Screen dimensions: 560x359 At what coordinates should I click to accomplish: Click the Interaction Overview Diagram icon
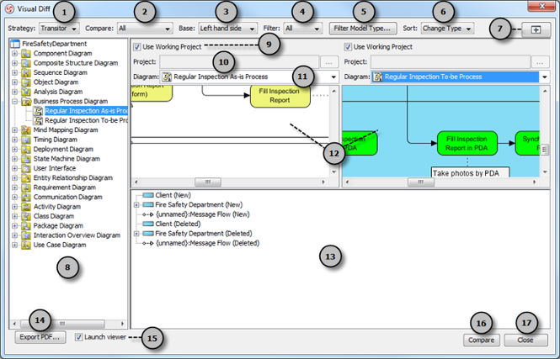(x=26, y=235)
